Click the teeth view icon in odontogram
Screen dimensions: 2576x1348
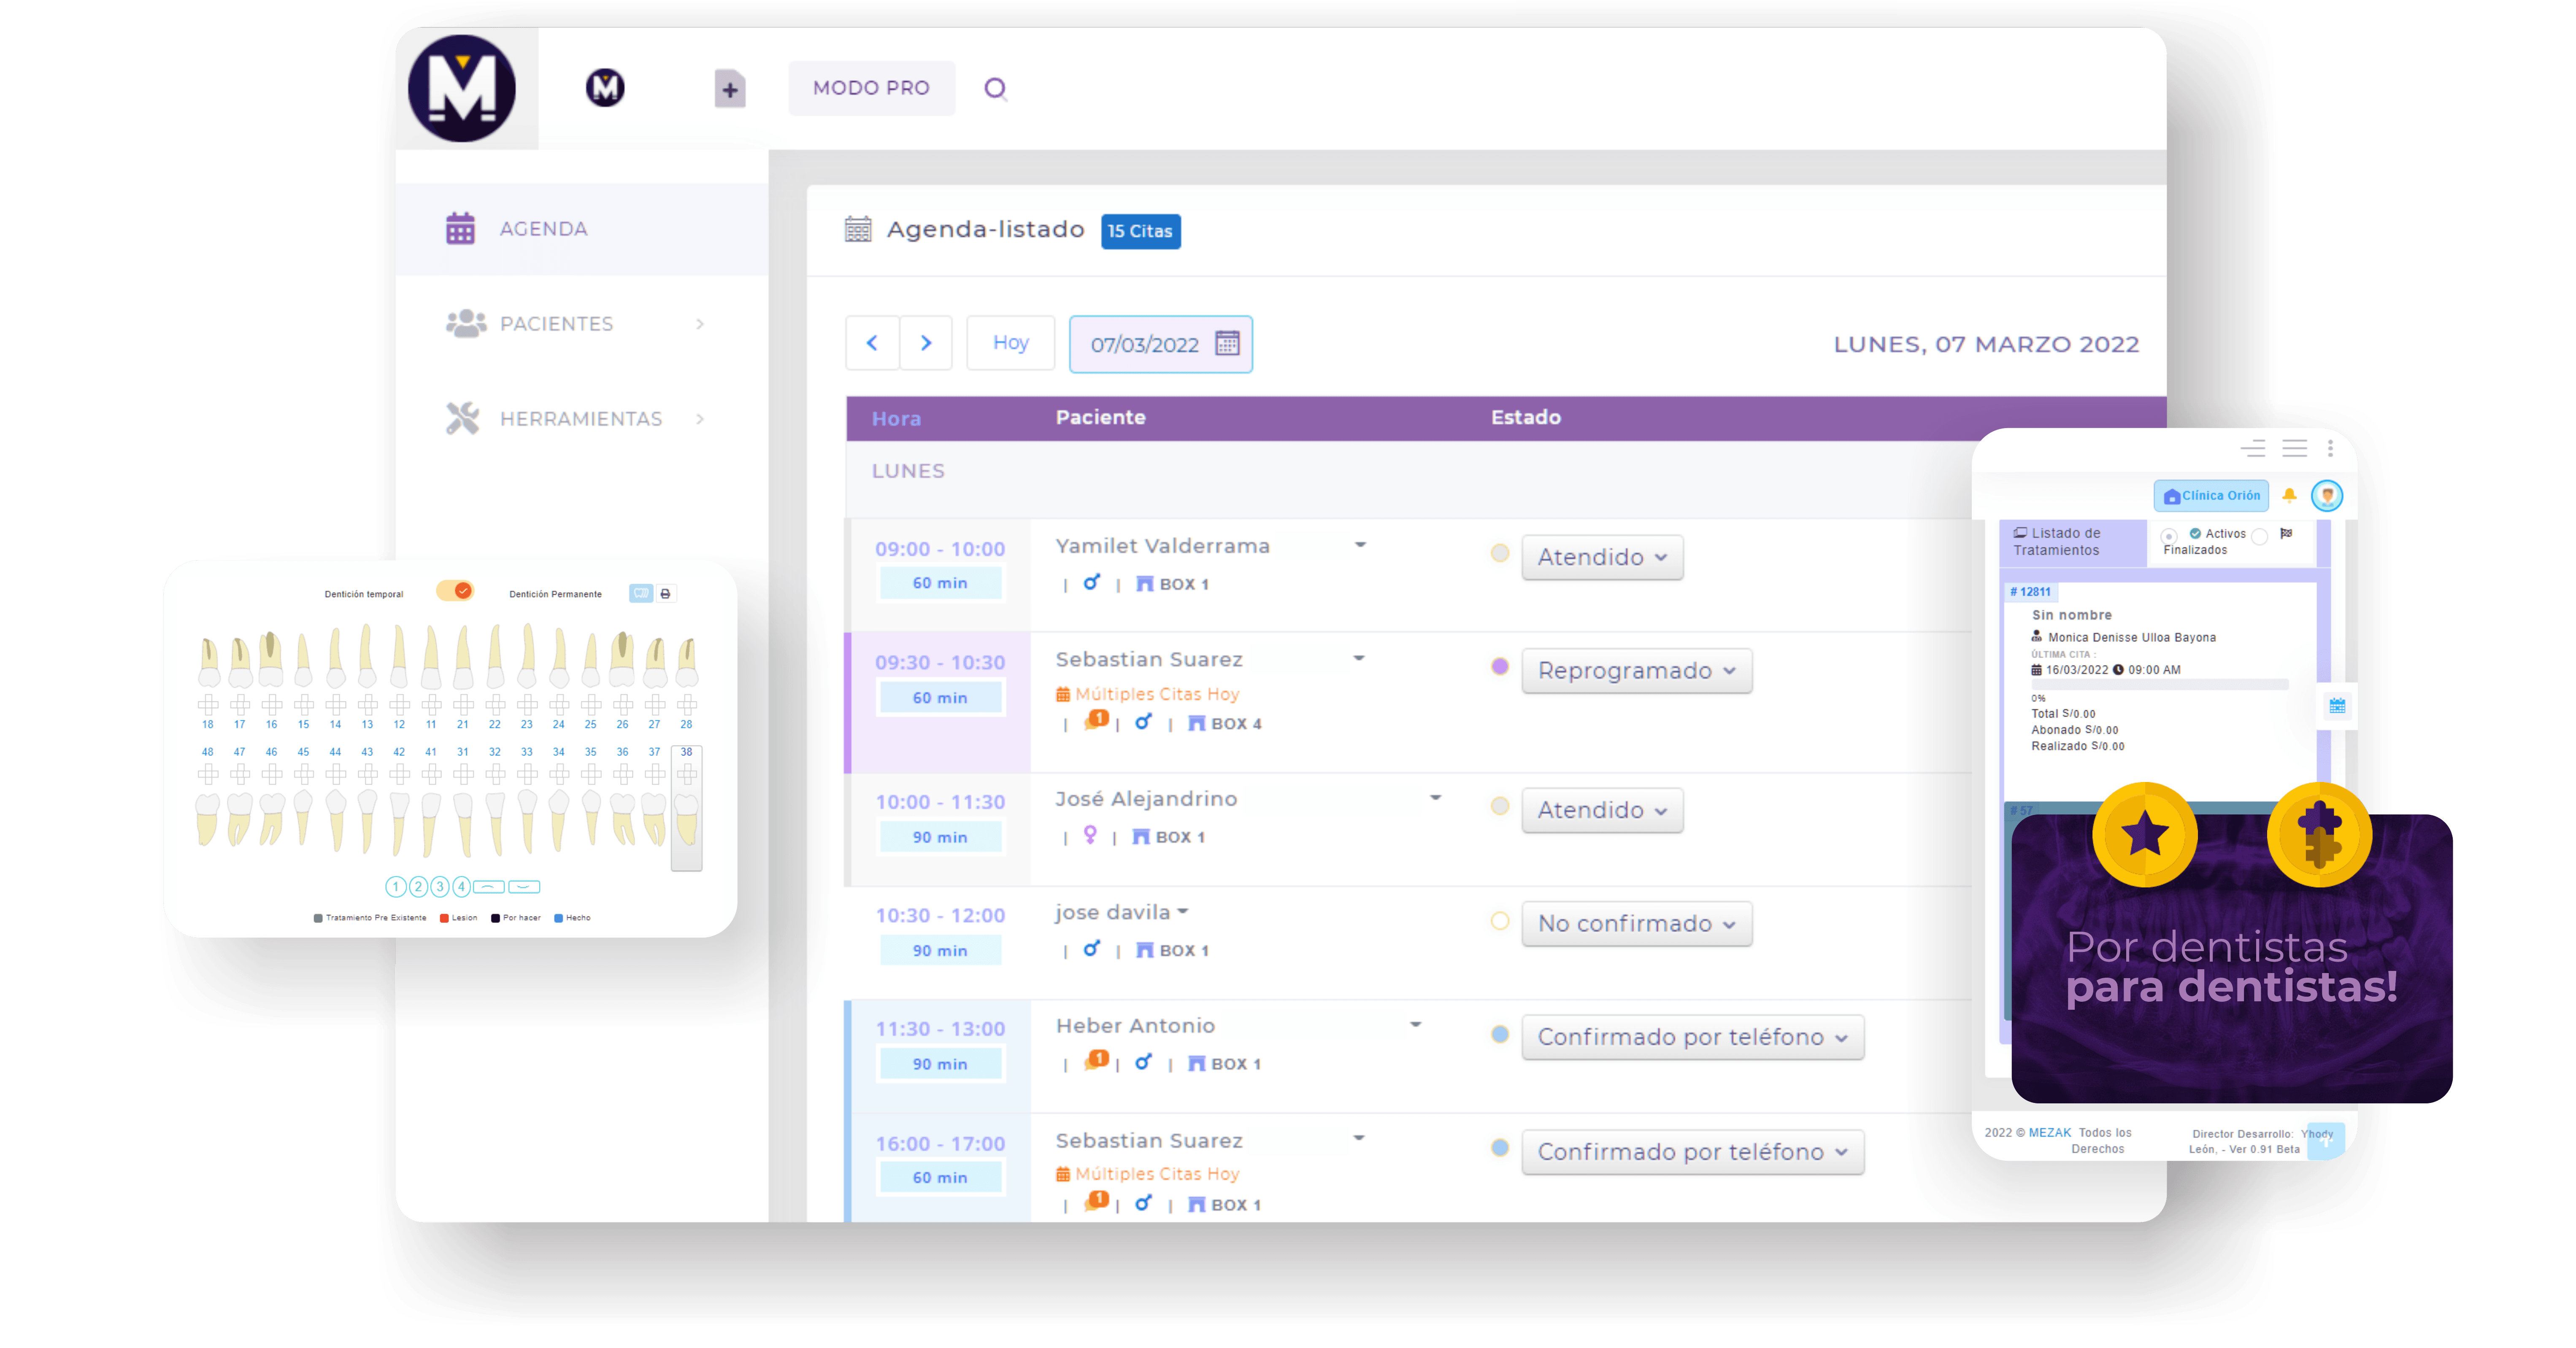coord(641,593)
